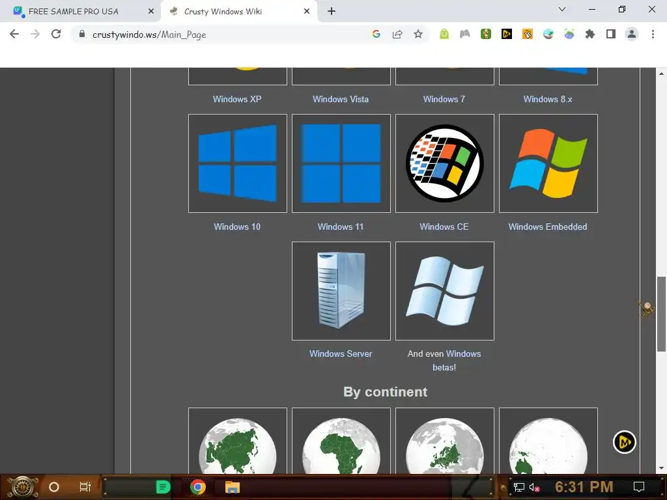The width and height of the screenshot is (667, 500).
Task: Open the black and yellow play extension
Action: [x=507, y=34]
